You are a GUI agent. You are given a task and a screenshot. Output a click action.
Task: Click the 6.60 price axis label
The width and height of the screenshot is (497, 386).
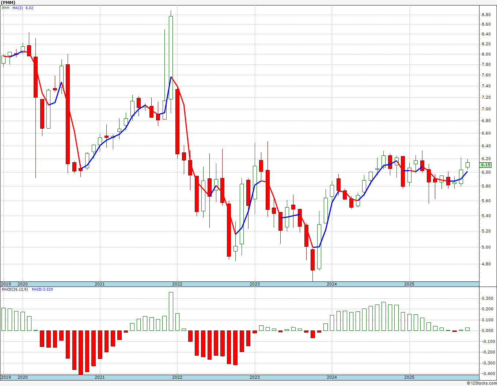(x=486, y=133)
